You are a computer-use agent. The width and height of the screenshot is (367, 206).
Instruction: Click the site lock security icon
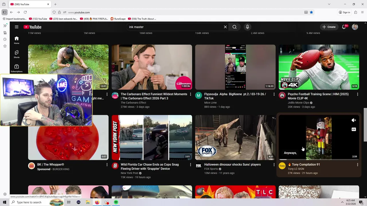(x=59, y=12)
